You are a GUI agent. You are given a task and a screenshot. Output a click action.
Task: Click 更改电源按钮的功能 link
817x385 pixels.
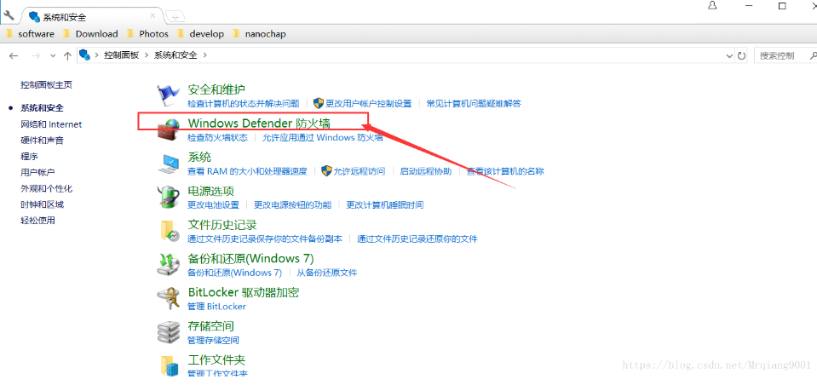coord(292,204)
